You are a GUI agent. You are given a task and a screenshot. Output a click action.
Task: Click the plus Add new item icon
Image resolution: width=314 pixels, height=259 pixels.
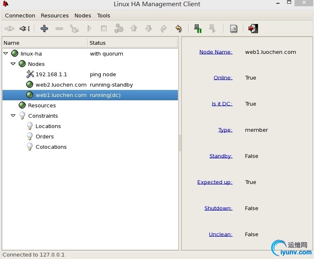click(x=44, y=29)
